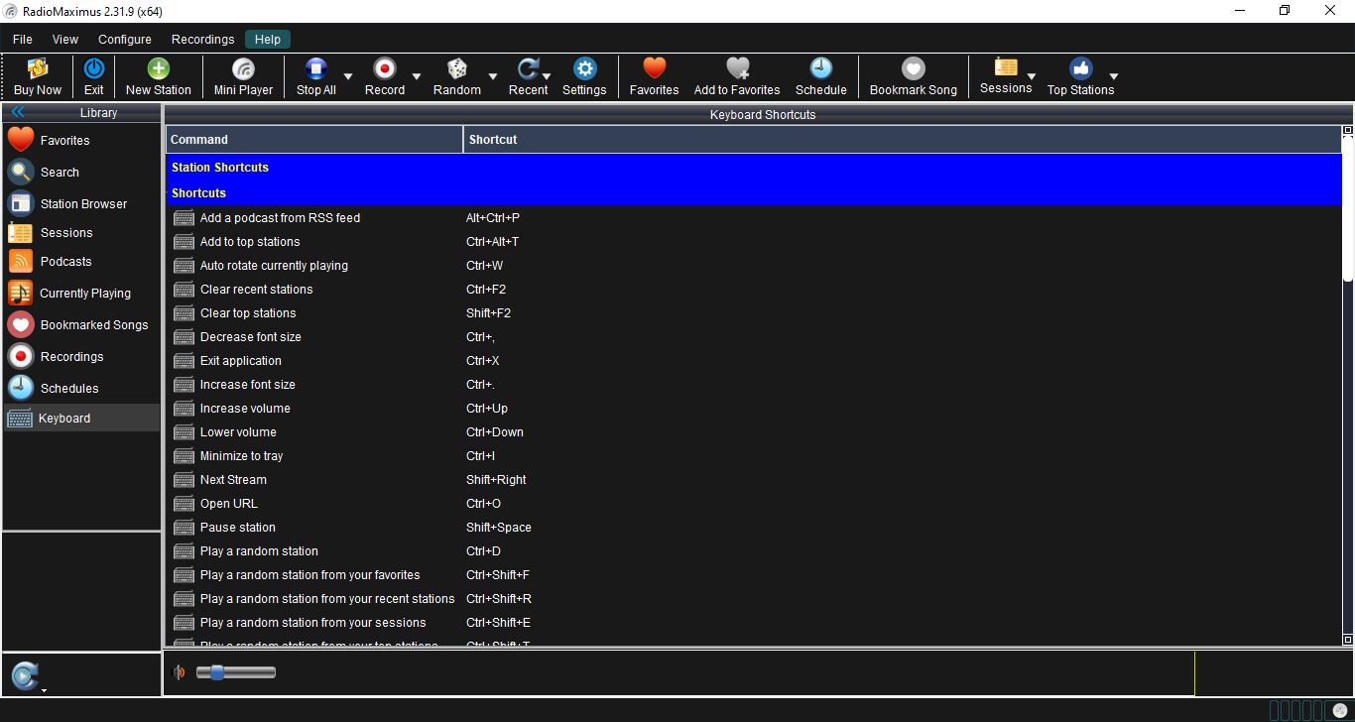Image resolution: width=1355 pixels, height=722 pixels.
Task: Click the top-right corner panel button
Action: pyautogui.click(x=1348, y=131)
